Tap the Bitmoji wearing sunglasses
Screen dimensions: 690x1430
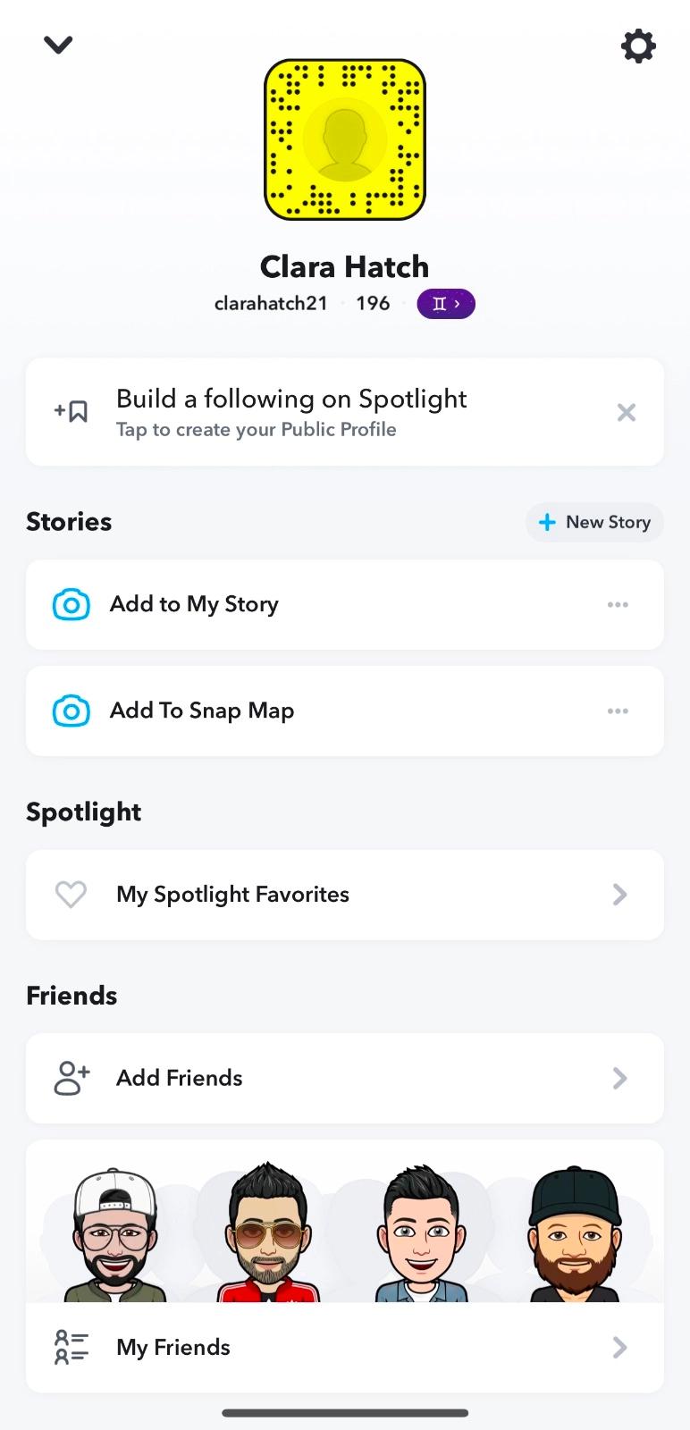point(266,1233)
